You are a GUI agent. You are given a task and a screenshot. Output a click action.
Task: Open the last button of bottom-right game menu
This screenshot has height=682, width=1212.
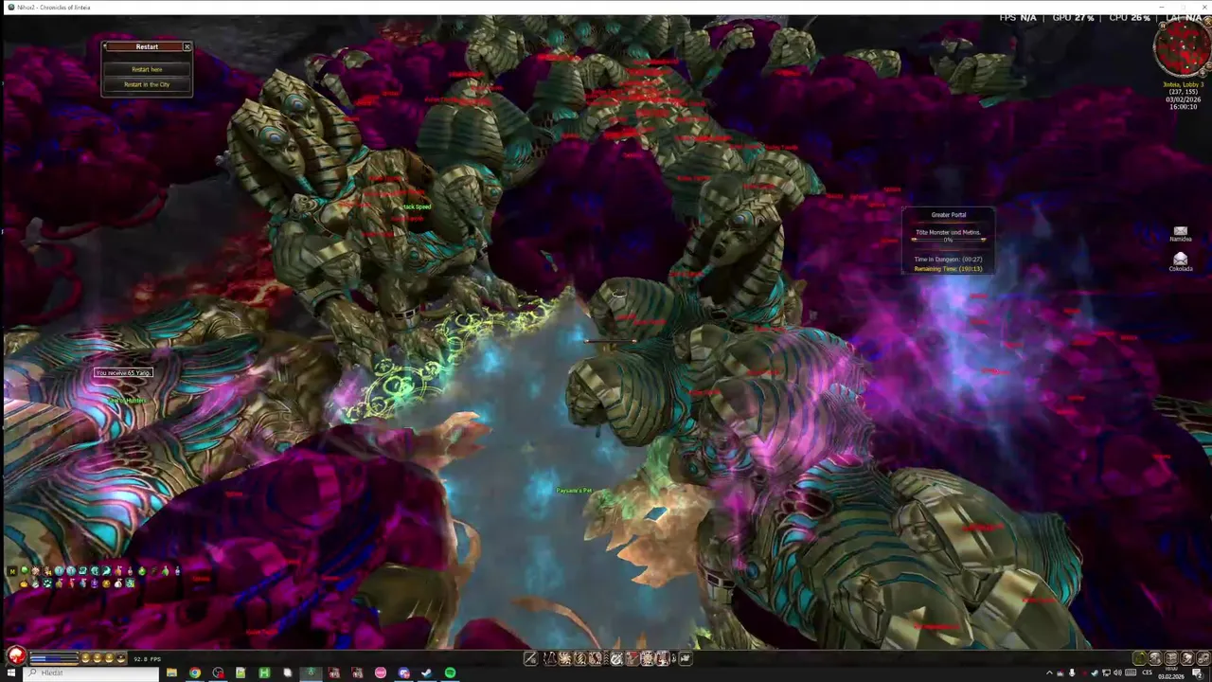coord(1203,658)
